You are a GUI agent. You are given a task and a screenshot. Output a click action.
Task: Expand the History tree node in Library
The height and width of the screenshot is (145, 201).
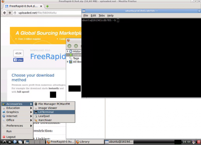click(68, 51)
